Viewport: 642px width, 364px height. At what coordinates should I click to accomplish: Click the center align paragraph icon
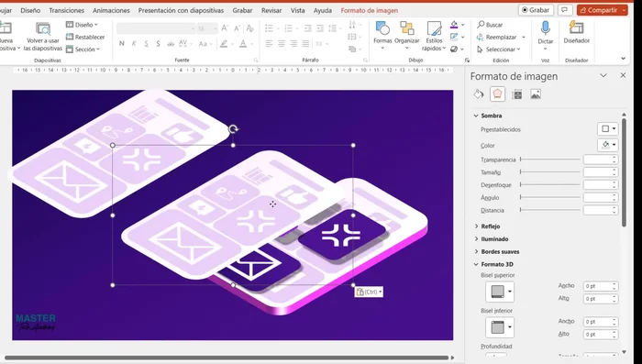(281, 43)
